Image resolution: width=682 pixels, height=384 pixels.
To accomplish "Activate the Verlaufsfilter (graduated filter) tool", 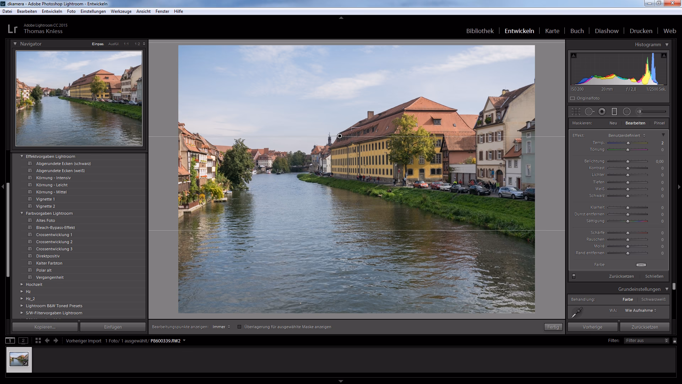I will [614, 111].
